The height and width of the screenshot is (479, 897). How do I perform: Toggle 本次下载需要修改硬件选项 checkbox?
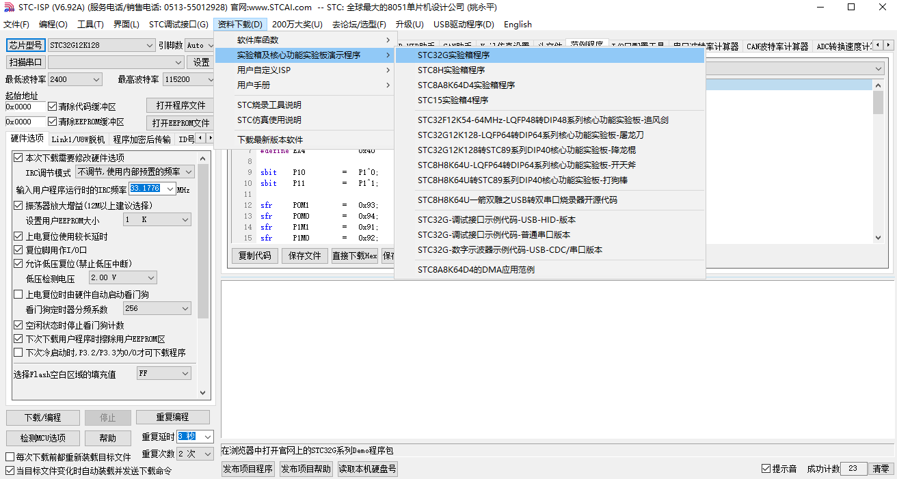18,158
